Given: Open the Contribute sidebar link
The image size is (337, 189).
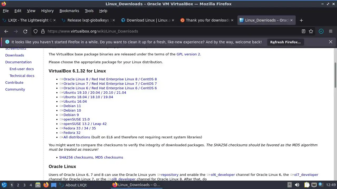Looking at the screenshot, I should [14, 82].
